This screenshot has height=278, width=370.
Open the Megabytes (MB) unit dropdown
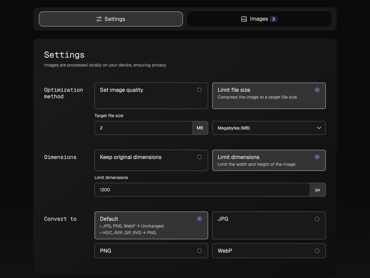pos(269,128)
